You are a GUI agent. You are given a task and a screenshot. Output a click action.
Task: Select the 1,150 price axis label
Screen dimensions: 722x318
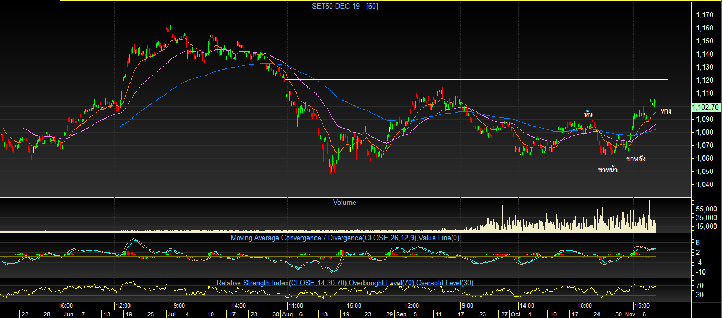click(705, 41)
